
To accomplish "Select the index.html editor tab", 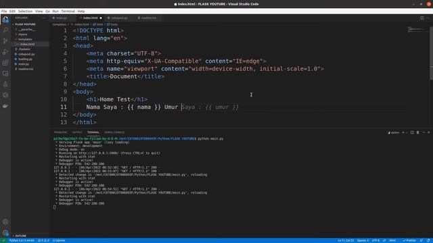I will (90, 18).
